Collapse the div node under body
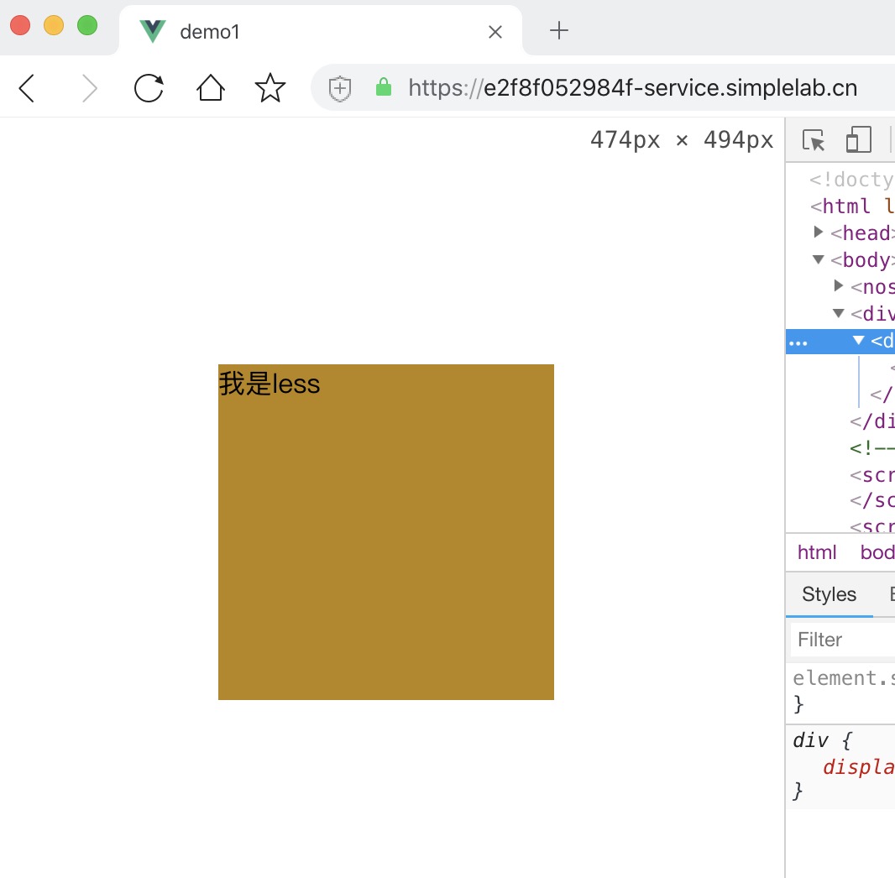 coord(838,312)
